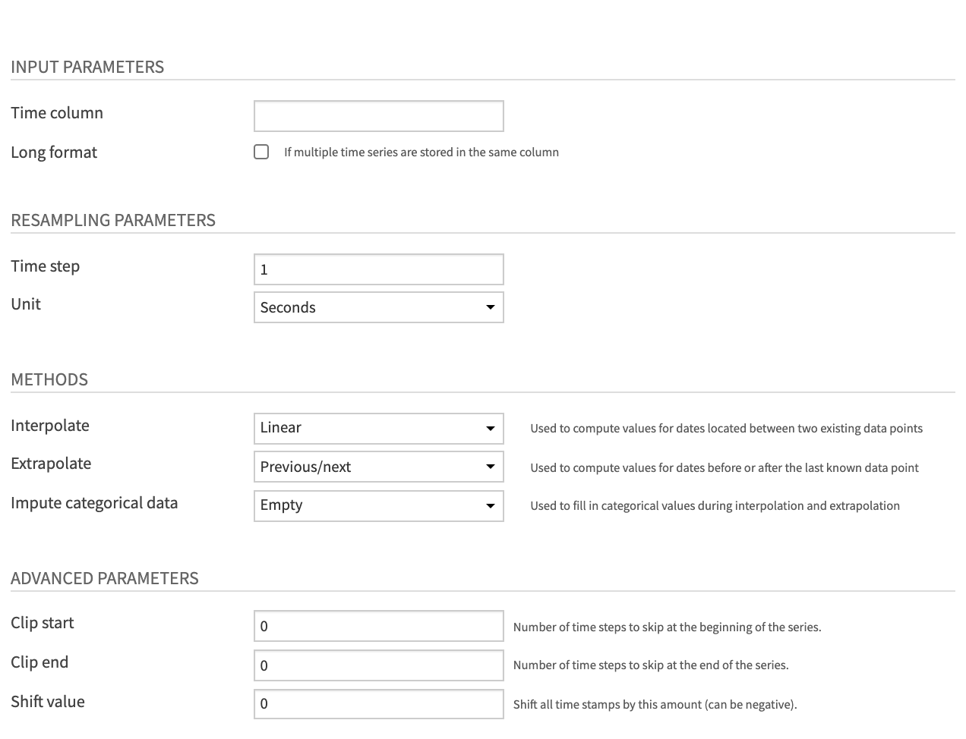The image size is (966, 739).
Task: Click the Clip start input box
Action: [378, 625]
